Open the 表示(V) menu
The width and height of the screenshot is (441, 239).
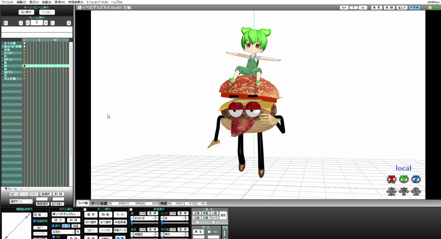34,2
